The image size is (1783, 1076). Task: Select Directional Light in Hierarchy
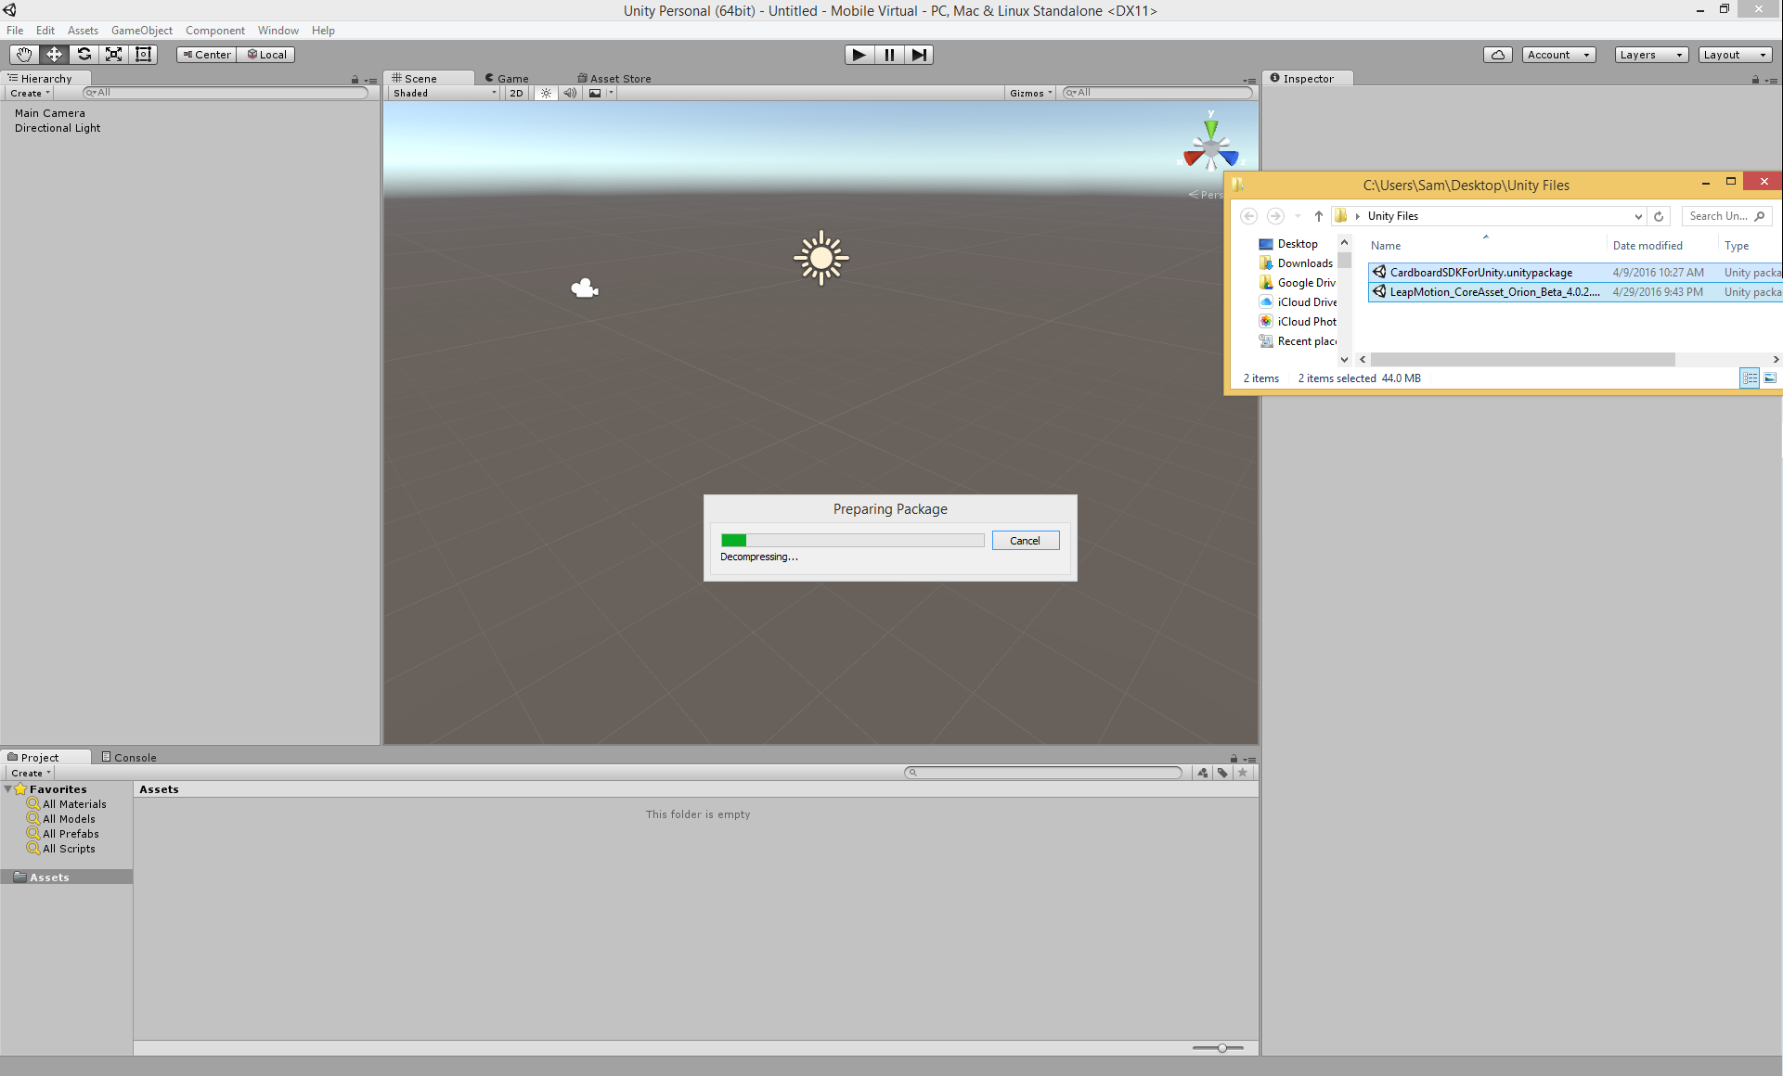(58, 128)
